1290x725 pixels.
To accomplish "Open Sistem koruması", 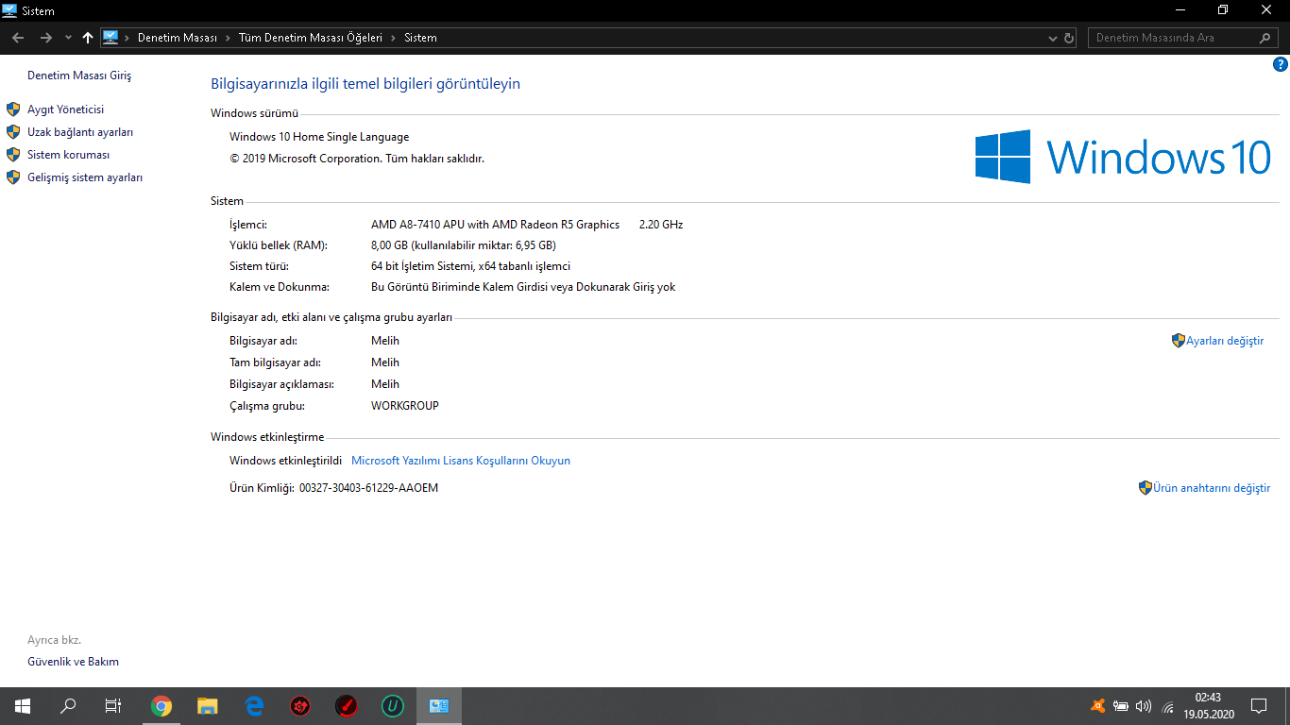I will tap(69, 155).
